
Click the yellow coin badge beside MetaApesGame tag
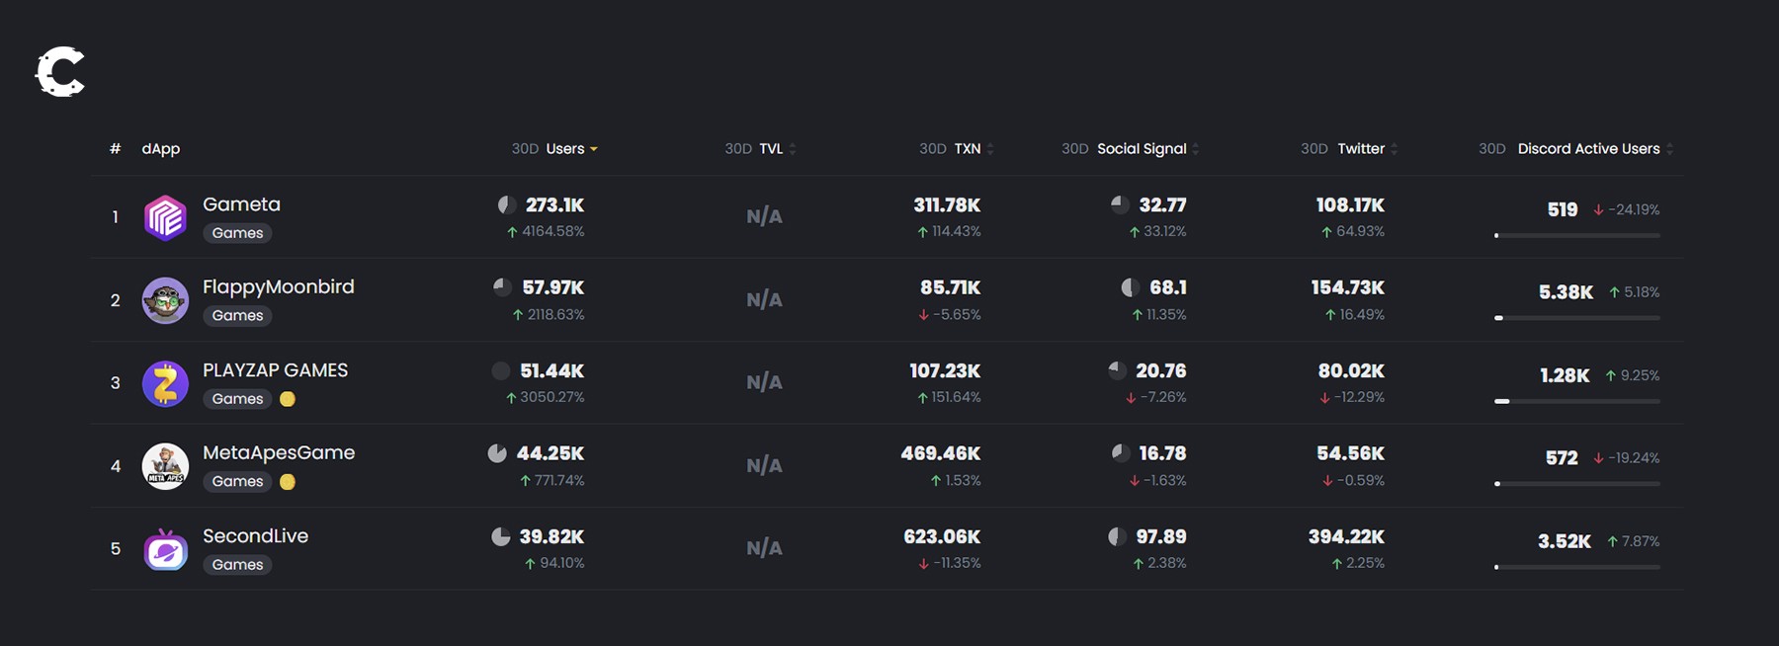coord(288,482)
